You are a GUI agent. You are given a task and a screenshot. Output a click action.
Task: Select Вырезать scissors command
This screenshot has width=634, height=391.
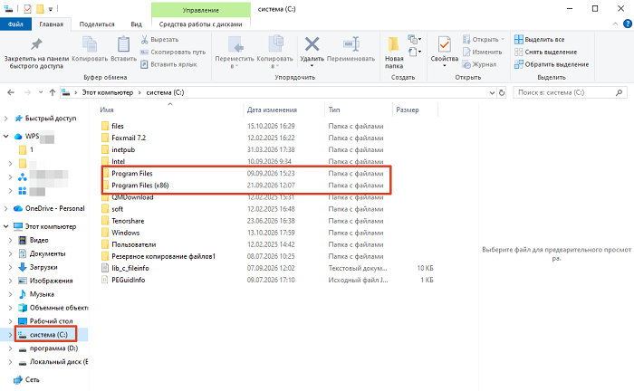pos(159,40)
